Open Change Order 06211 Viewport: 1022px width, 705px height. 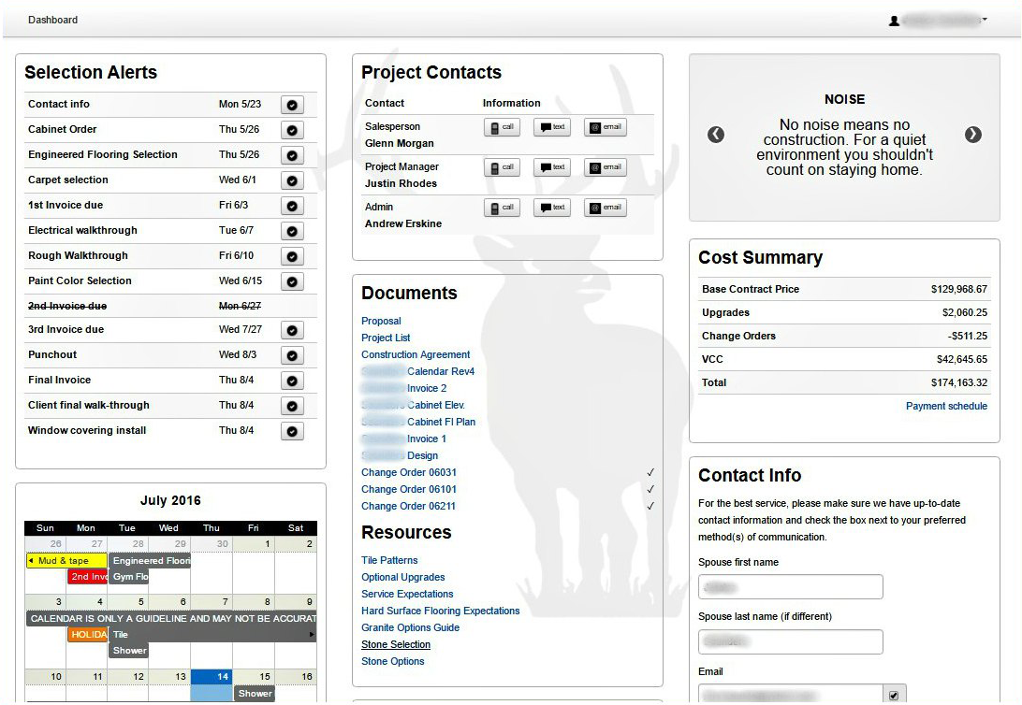pos(409,507)
